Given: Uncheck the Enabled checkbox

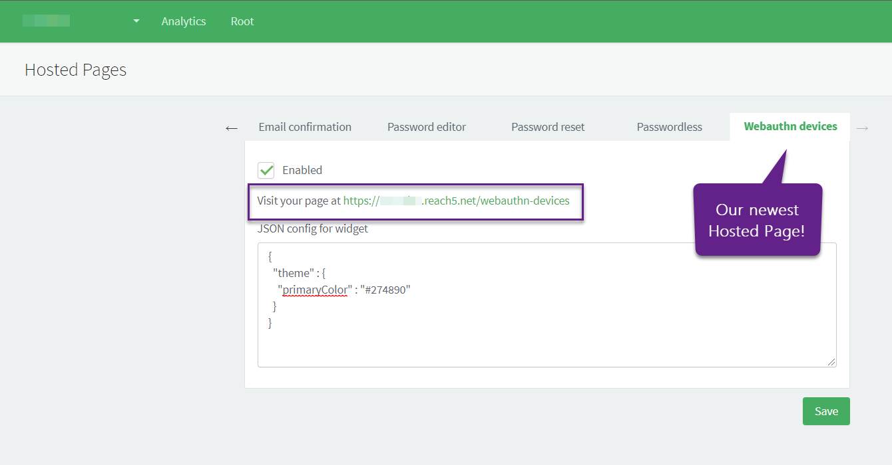Looking at the screenshot, I should click(x=266, y=170).
